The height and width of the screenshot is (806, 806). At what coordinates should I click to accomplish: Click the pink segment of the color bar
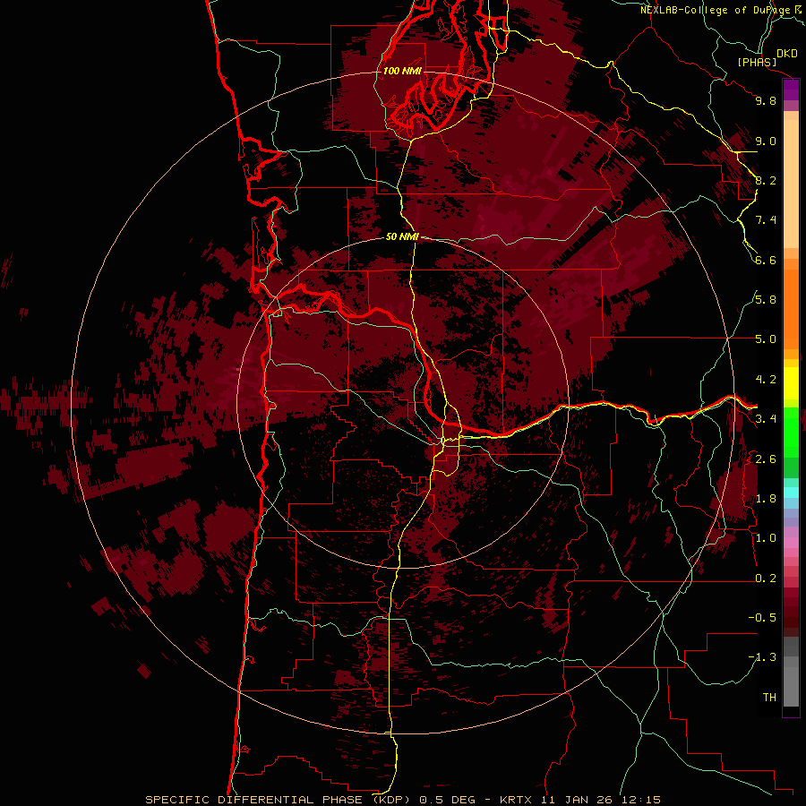tap(791, 543)
